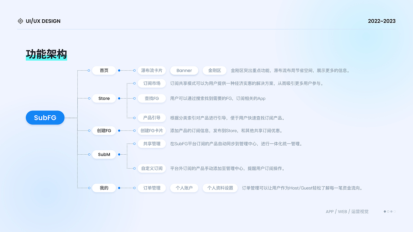Toggle the hollow circle before 订阅市场
The height and width of the screenshot is (232, 413).
coord(134,83)
